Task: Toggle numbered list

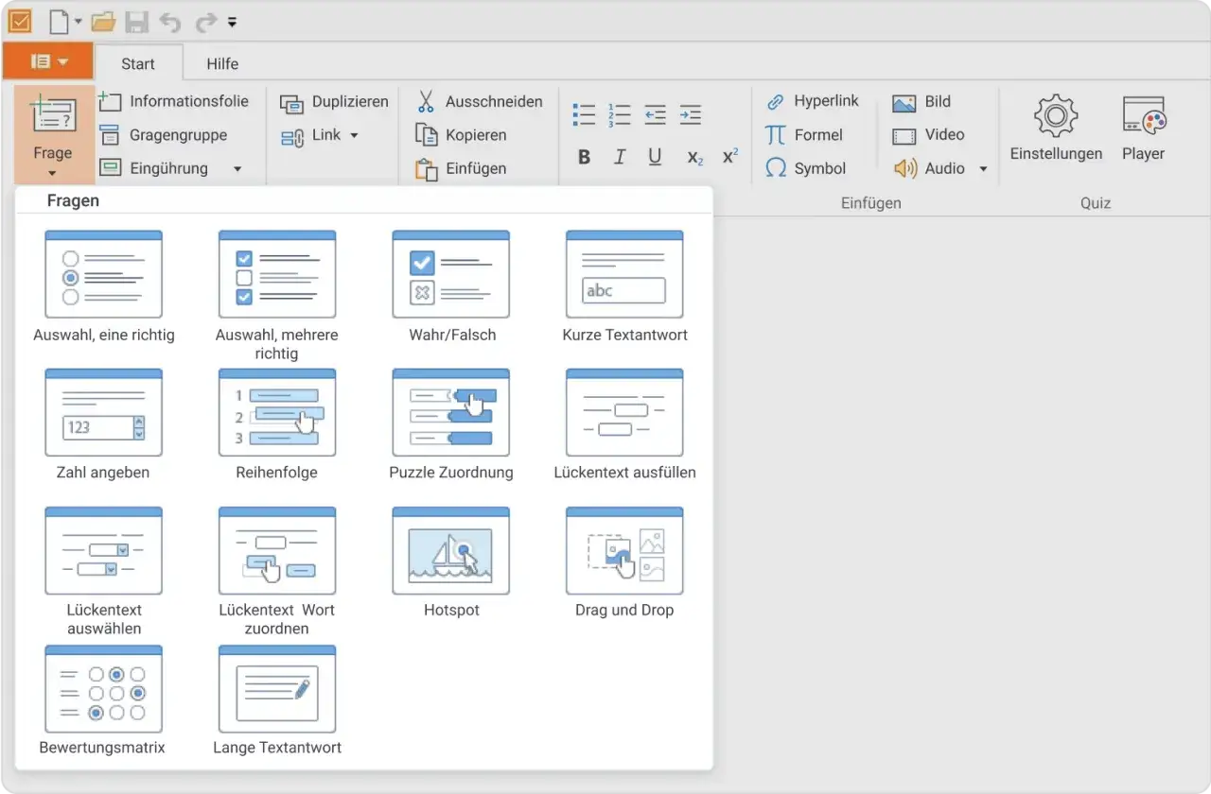Action: [620, 114]
